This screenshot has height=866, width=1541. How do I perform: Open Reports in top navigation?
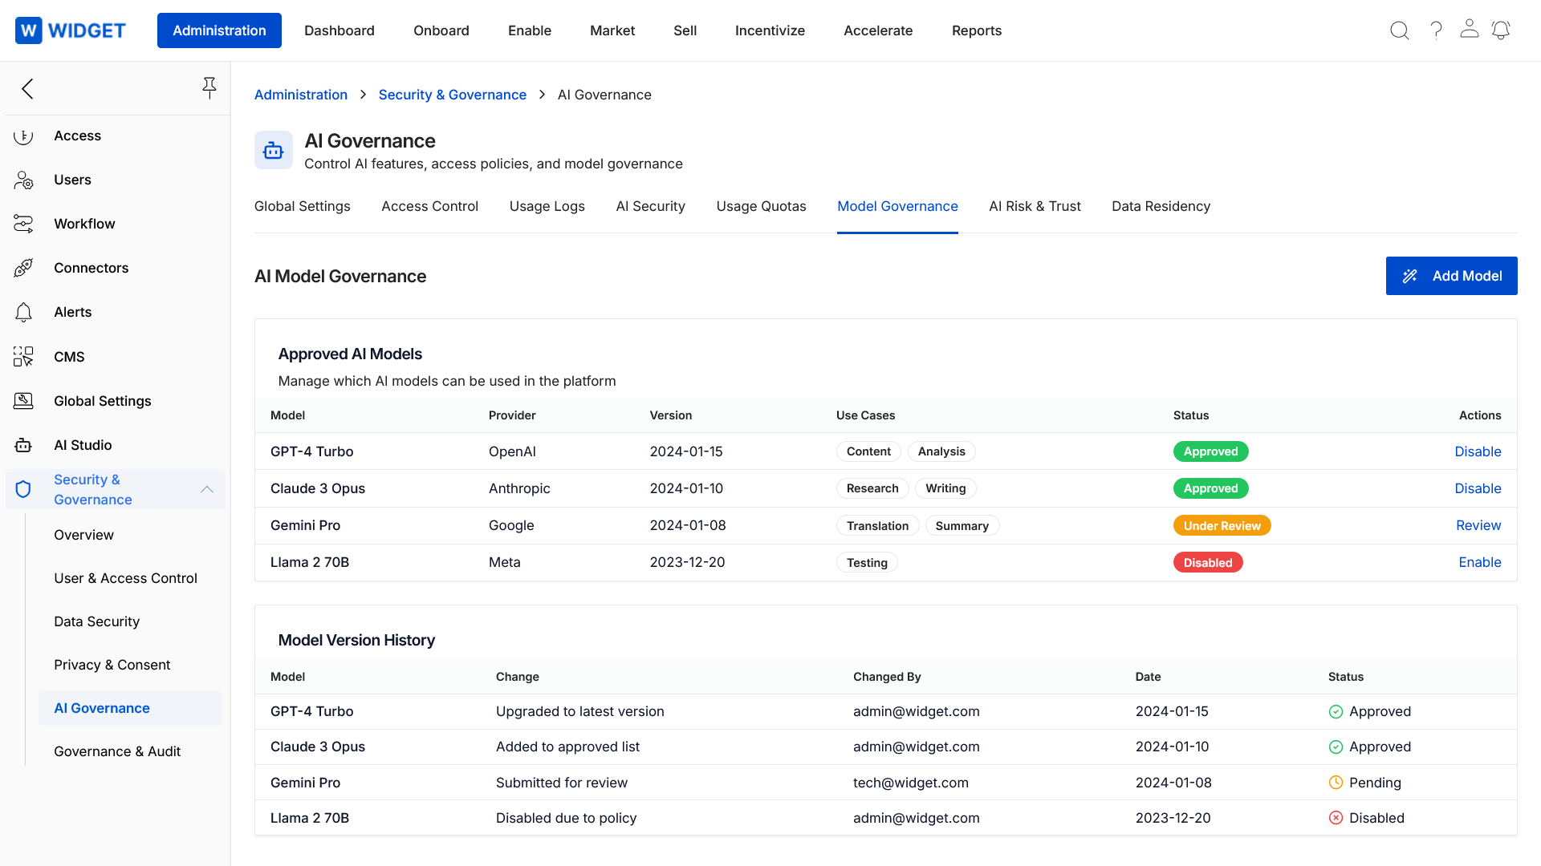976,30
